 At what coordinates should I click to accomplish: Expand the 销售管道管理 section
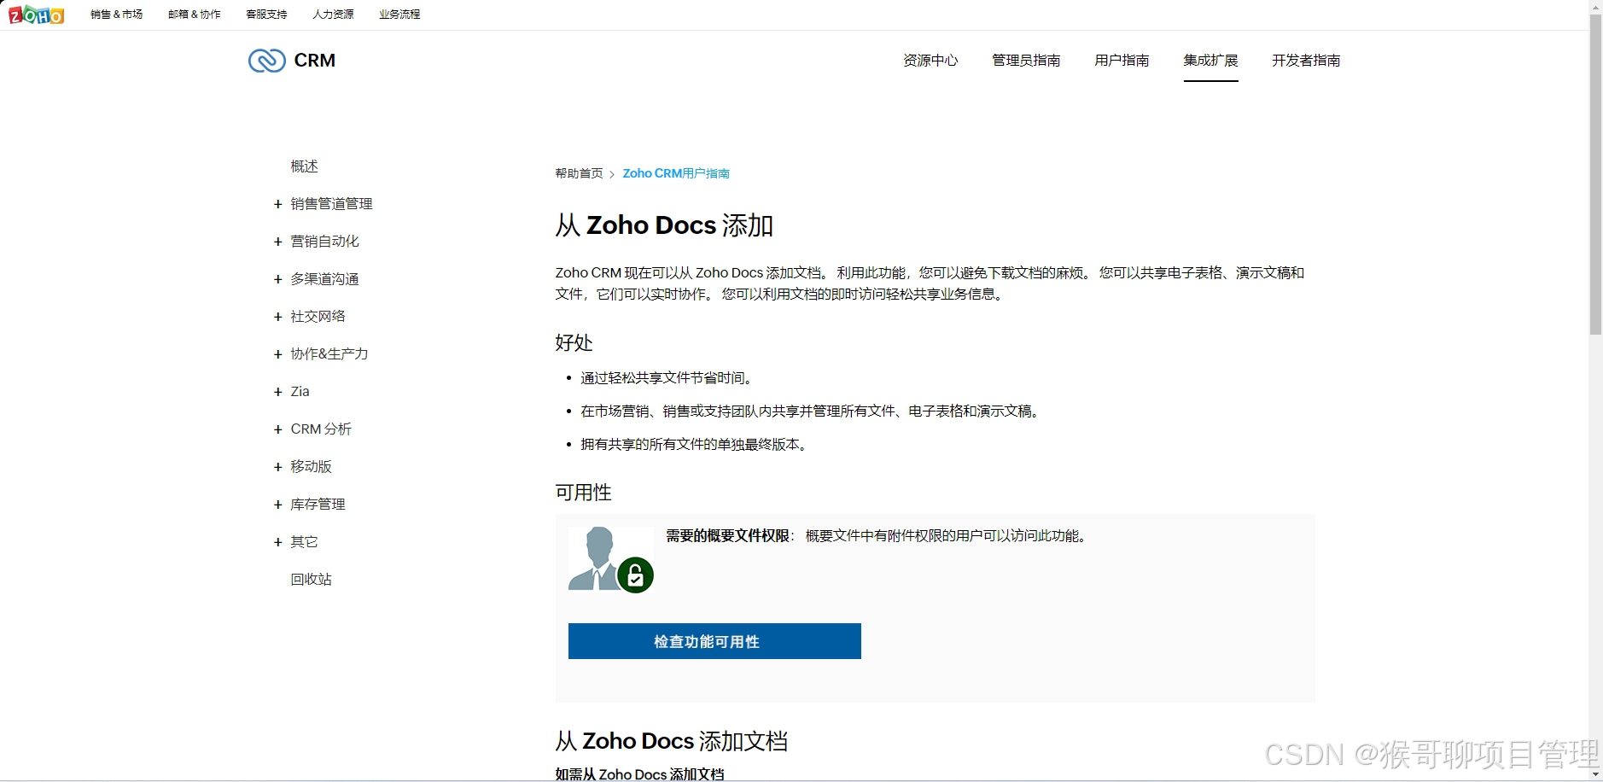point(277,204)
